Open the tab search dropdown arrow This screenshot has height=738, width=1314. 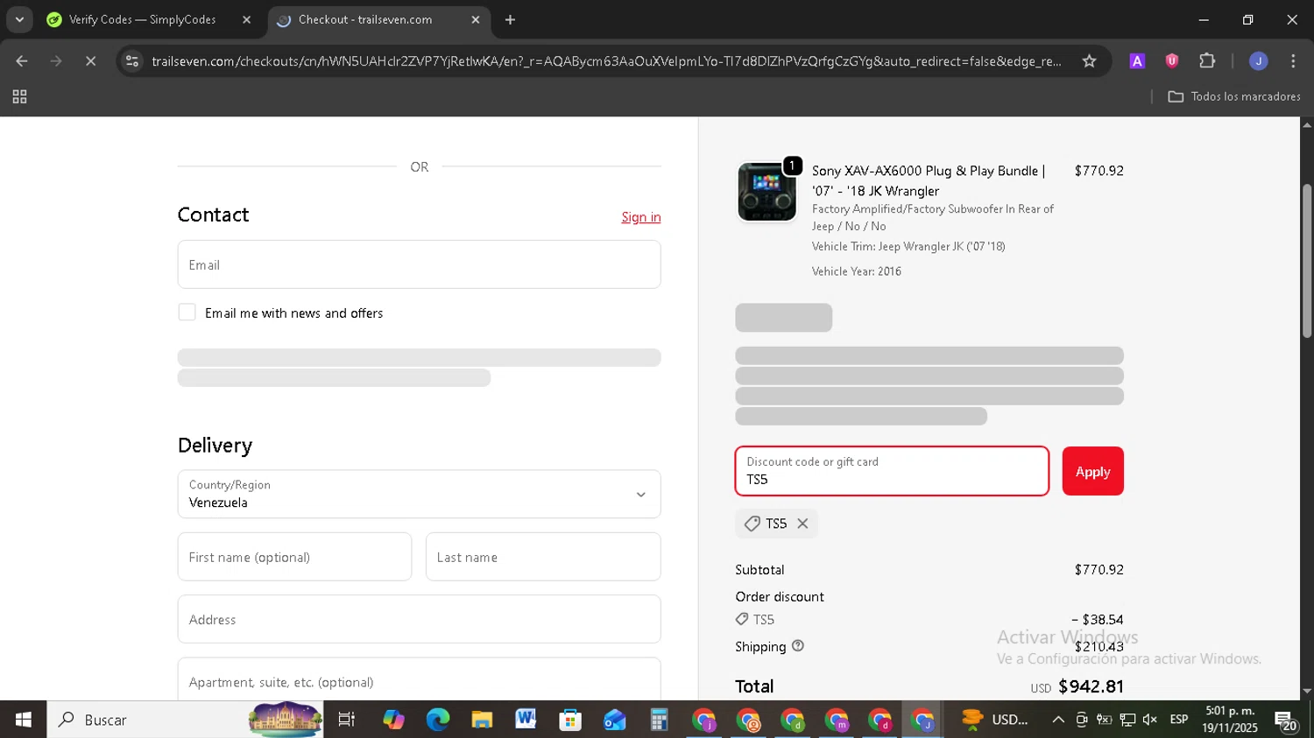[x=19, y=19]
